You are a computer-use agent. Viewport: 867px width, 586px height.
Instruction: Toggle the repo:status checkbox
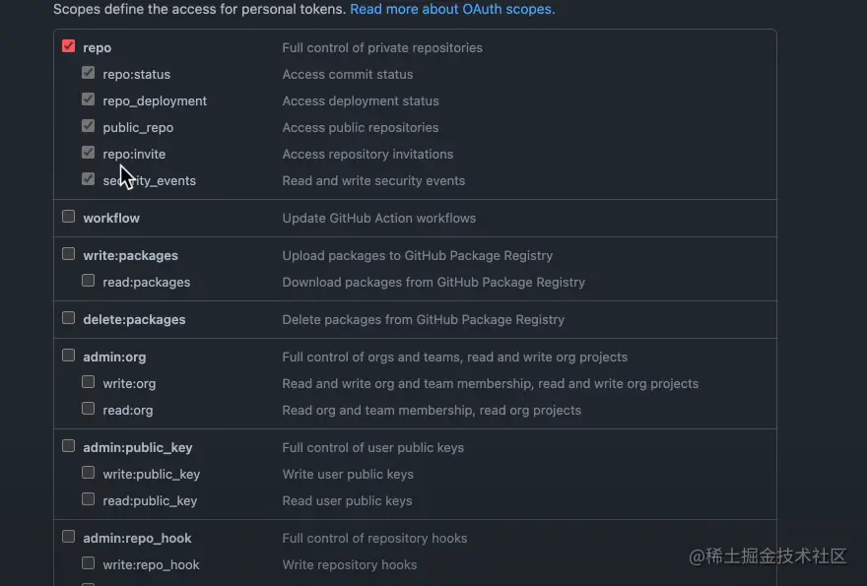[x=89, y=73]
